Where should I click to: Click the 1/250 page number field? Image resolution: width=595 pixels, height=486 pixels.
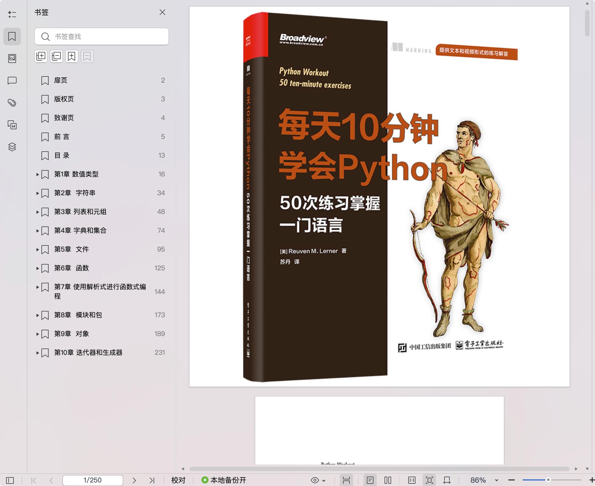click(x=93, y=480)
